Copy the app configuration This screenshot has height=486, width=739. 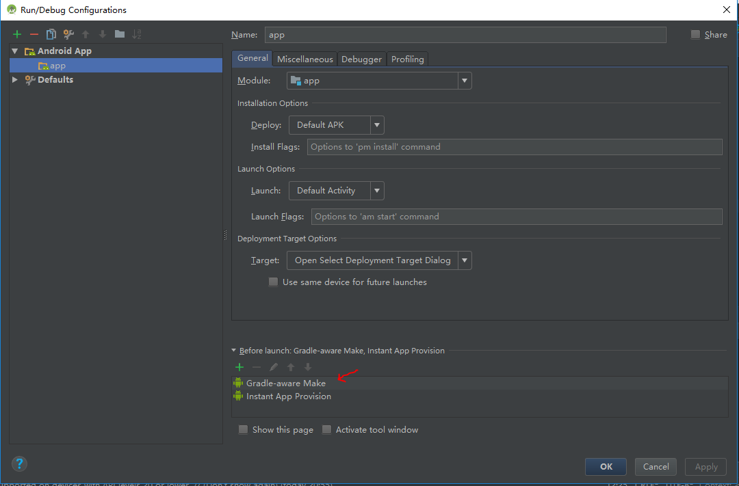pos(50,33)
